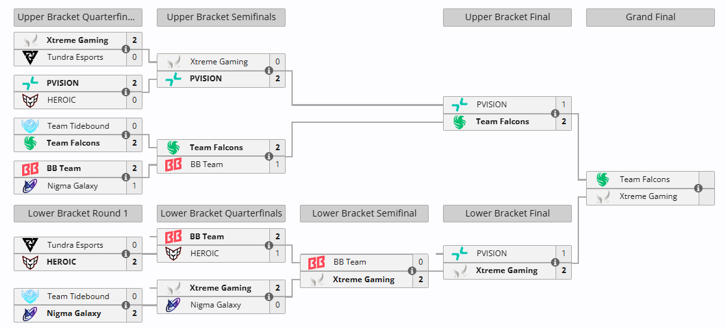Open Upper Bracket Final match info icon
726x329 pixels.
[x=555, y=113]
